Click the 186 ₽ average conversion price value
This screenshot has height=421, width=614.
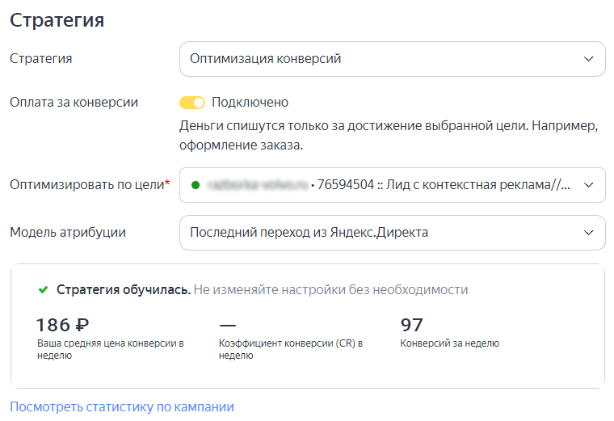pyautogui.click(x=63, y=325)
